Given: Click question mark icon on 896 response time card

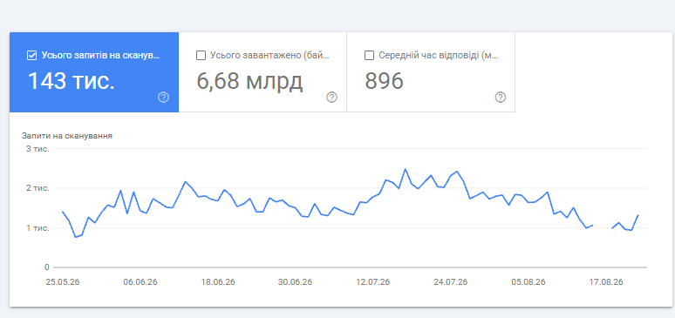Looking at the screenshot, I should point(501,98).
